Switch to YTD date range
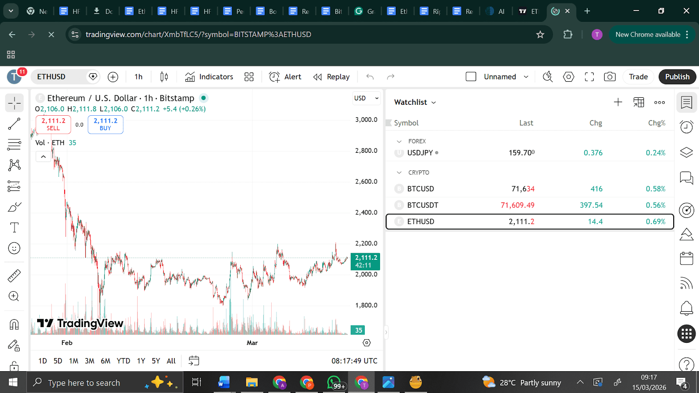The width and height of the screenshot is (699, 393). (123, 361)
